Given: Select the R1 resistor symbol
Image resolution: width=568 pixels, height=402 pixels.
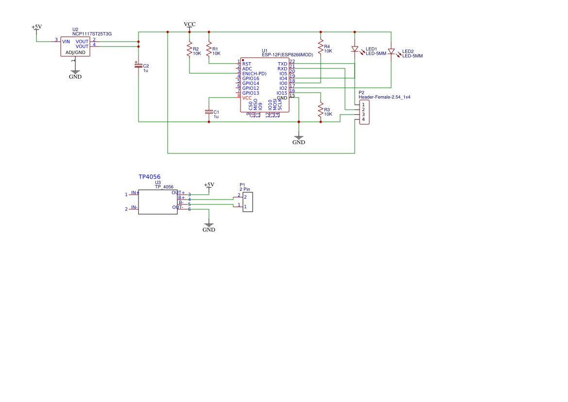Looking at the screenshot, I should pos(208,49).
